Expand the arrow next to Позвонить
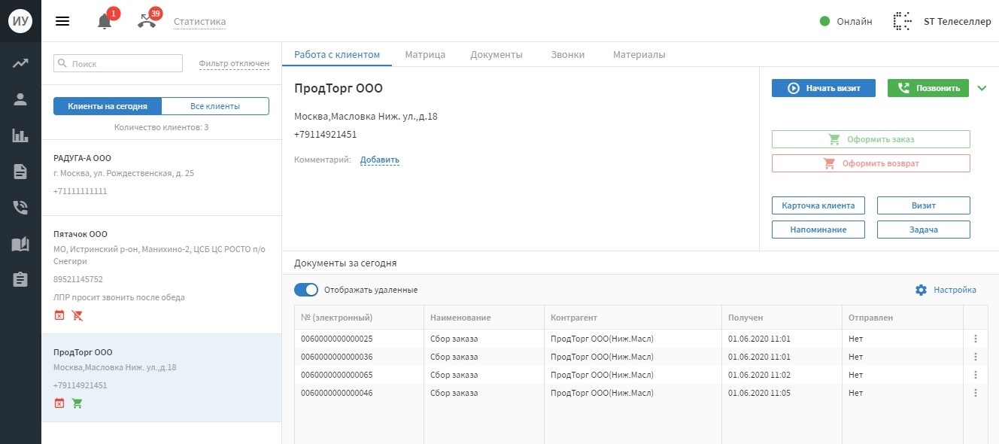This screenshot has height=444, width=999. point(981,88)
